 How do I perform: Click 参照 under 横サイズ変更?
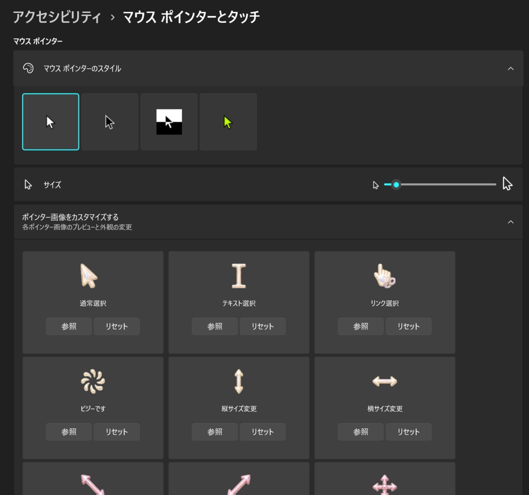click(361, 432)
